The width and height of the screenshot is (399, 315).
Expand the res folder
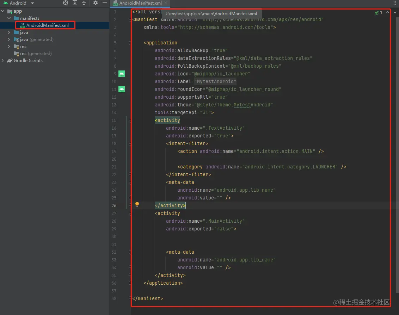click(9, 46)
